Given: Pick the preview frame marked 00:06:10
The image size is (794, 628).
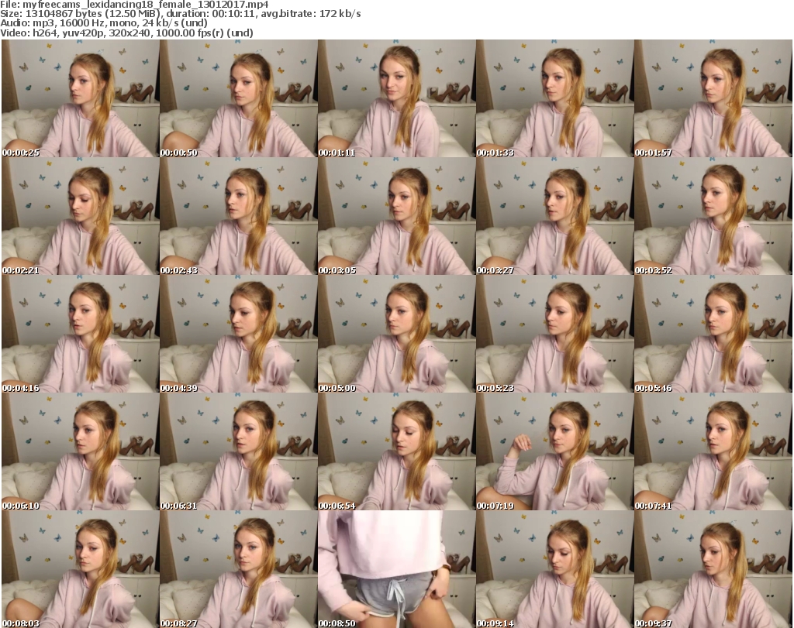Looking at the screenshot, I should [81, 451].
